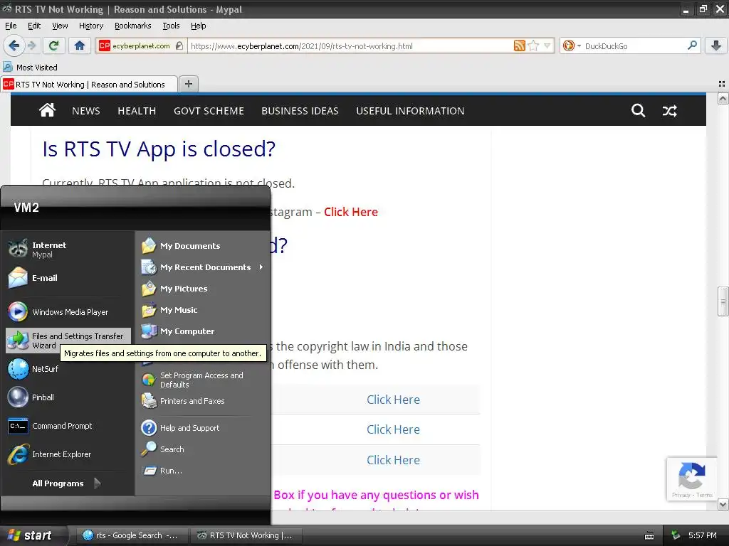Click the red Click Here Instagram link
The height and width of the screenshot is (546, 729).
click(x=350, y=212)
